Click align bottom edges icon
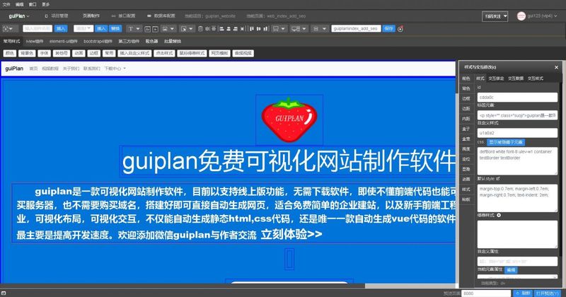This screenshot has width=566, height=297. click(266, 28)
